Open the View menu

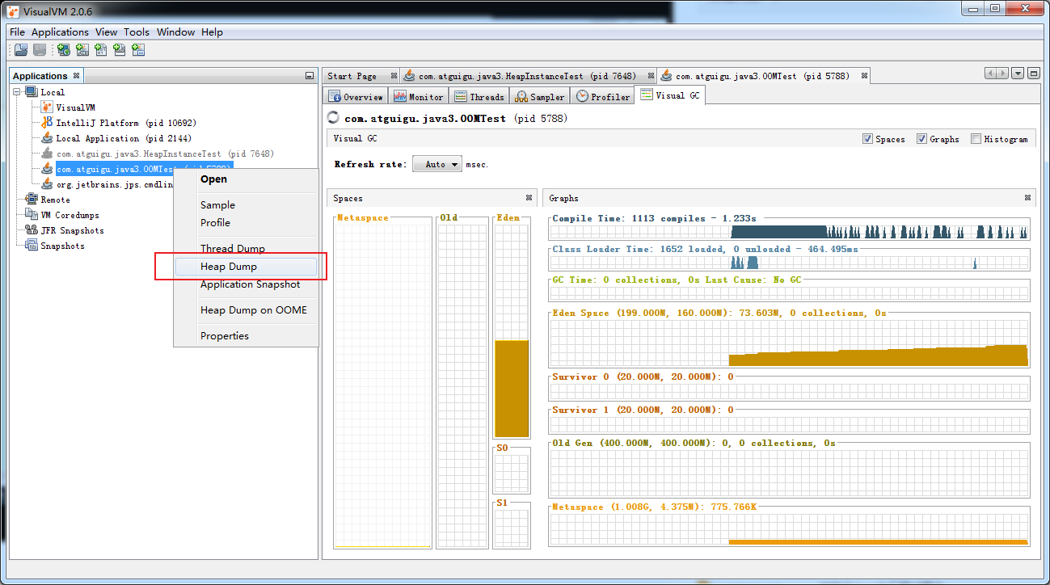106,32
